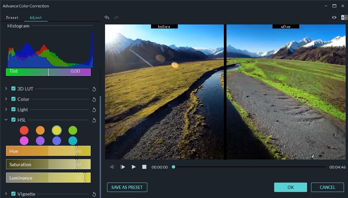Click the 00:04:46 duration text
The height and width of the screenshot is (198, 348).
[337, 167]
